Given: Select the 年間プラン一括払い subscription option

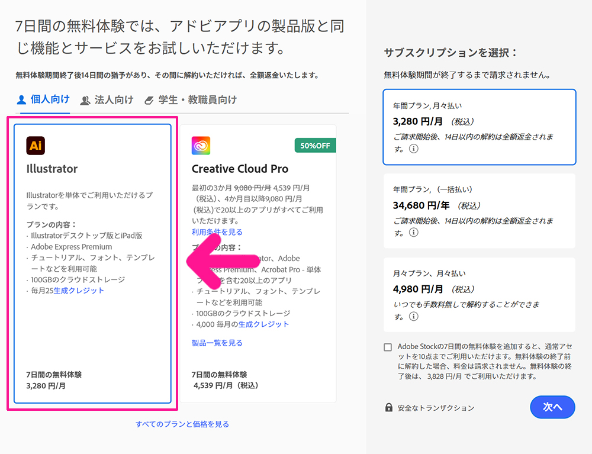Looking at the screenshot, I should (480, 210).
